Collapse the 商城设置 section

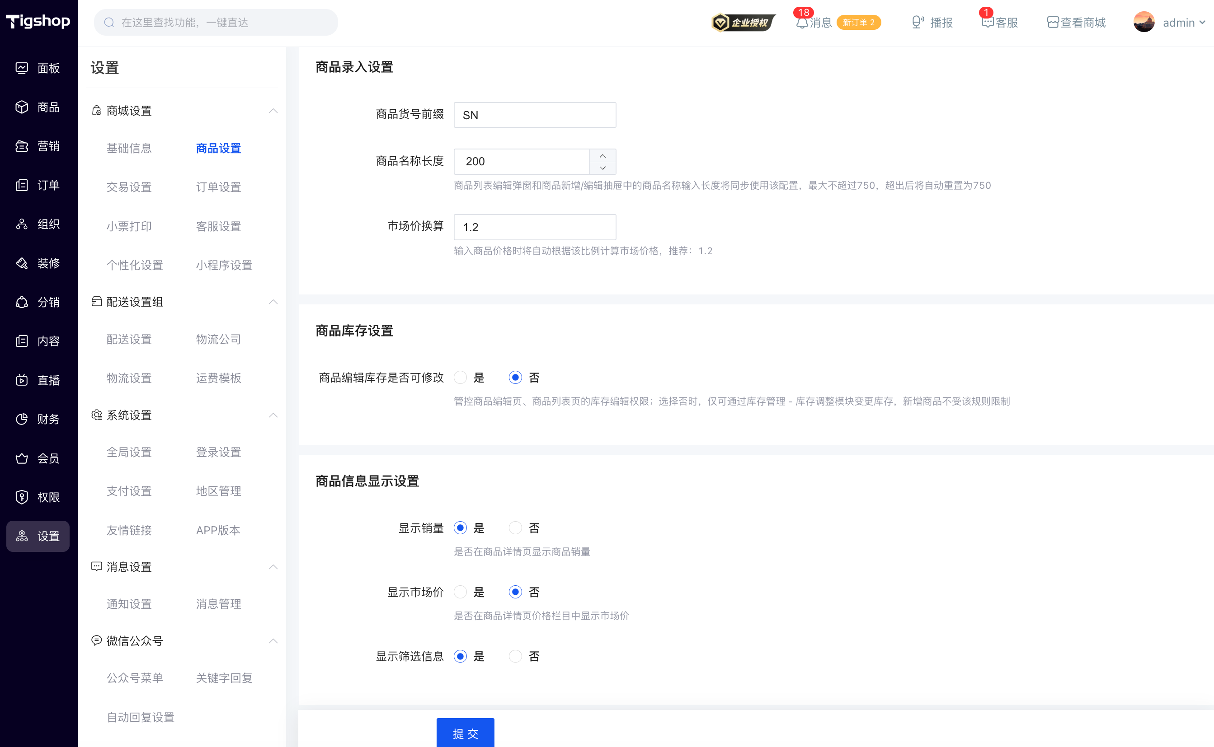point(273,111)
